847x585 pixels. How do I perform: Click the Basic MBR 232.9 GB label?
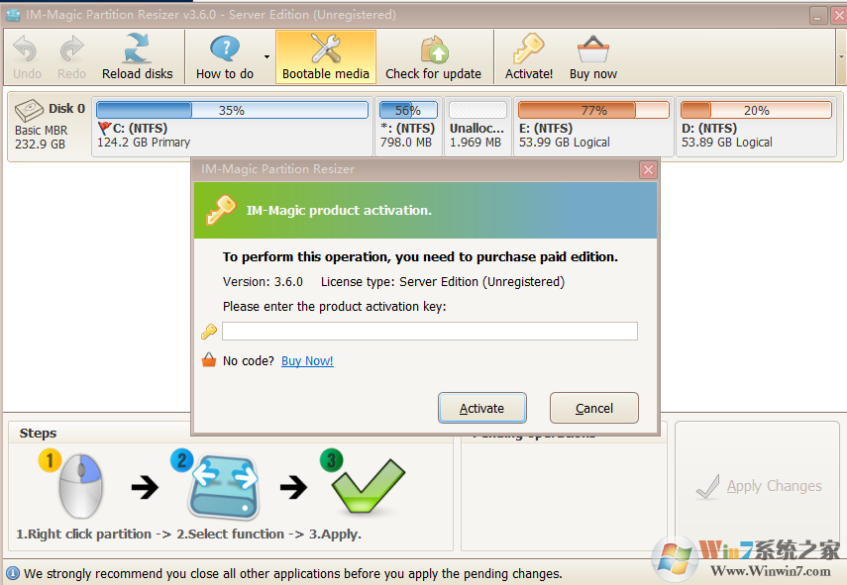click(x=41, y=137)
